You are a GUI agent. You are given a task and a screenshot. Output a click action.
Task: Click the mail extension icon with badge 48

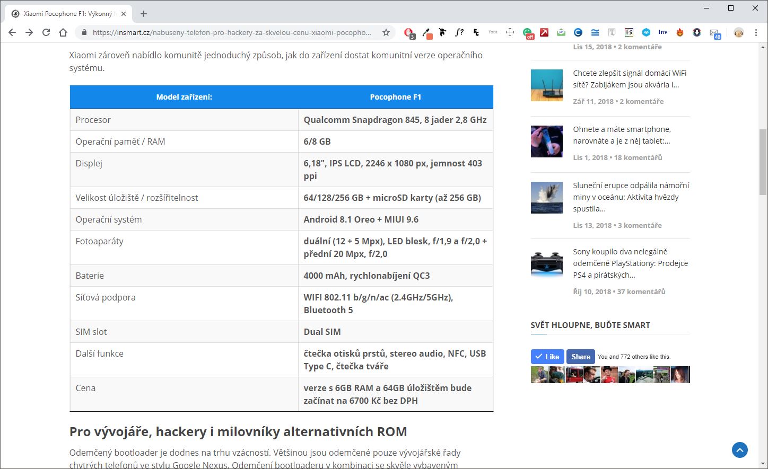(714, 33)
